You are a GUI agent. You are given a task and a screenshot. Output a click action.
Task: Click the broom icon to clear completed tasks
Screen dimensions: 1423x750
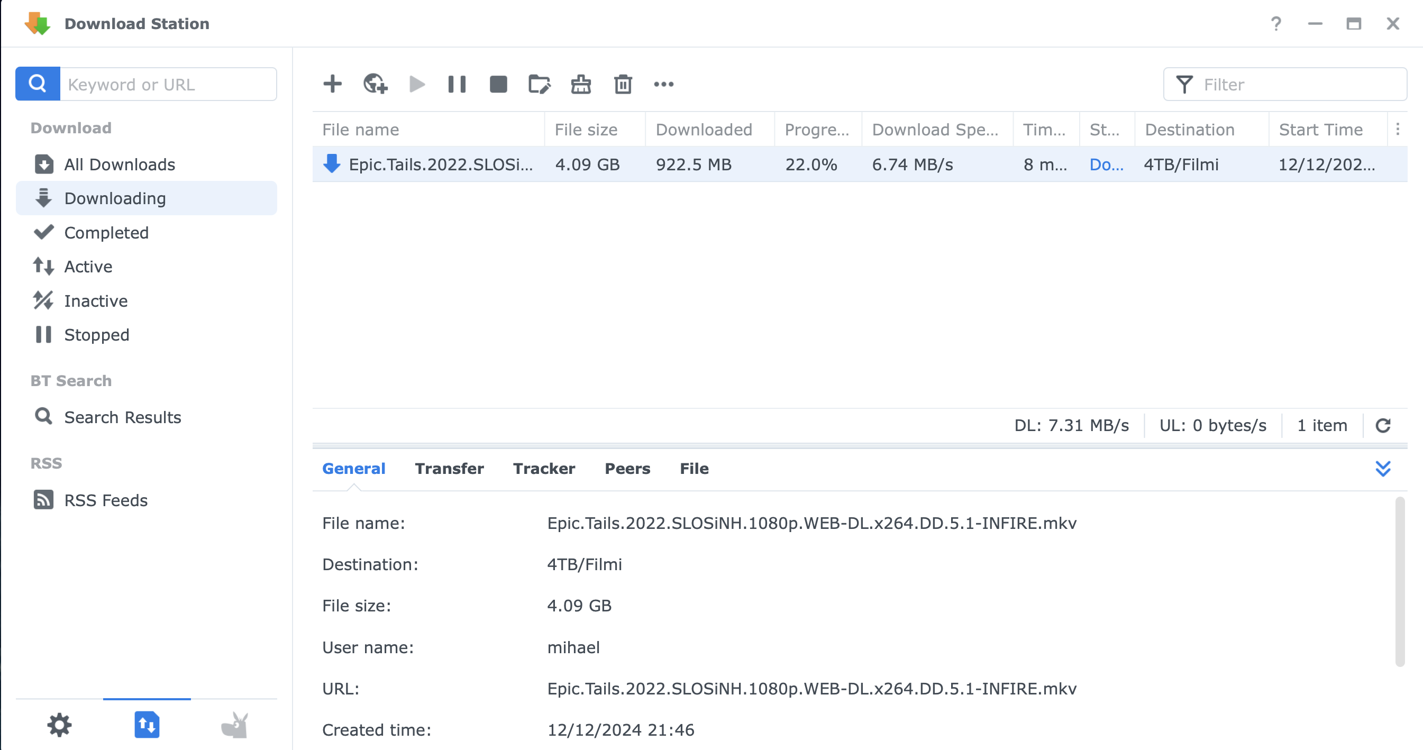[x=581, y=84]
